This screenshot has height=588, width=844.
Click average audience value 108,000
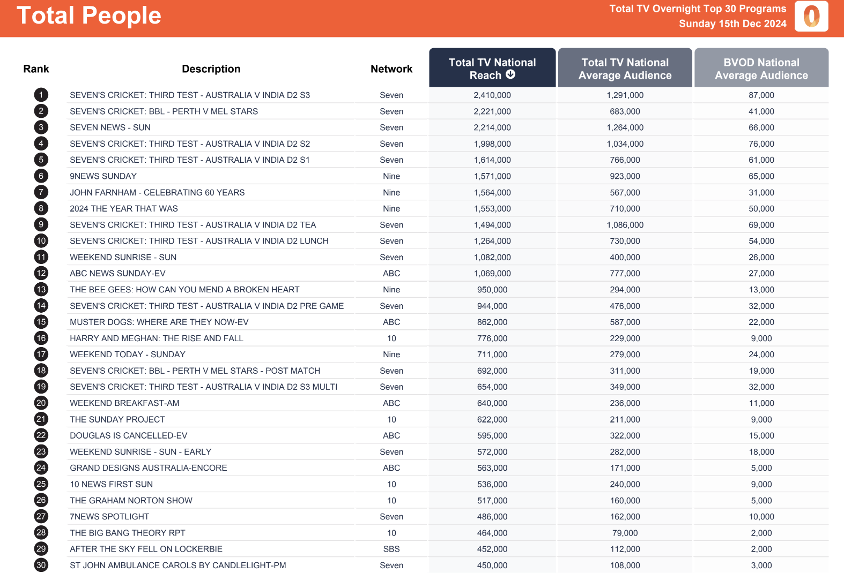625,566
